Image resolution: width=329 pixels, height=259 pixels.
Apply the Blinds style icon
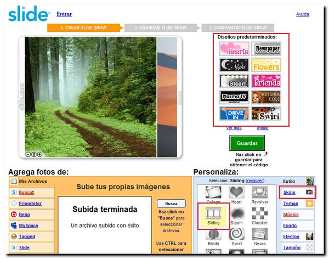click(213, 234)
